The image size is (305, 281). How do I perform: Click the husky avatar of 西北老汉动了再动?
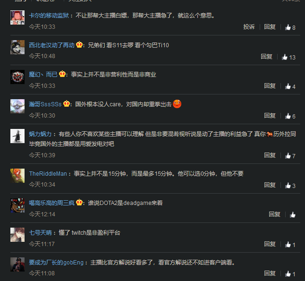[17, 47]
